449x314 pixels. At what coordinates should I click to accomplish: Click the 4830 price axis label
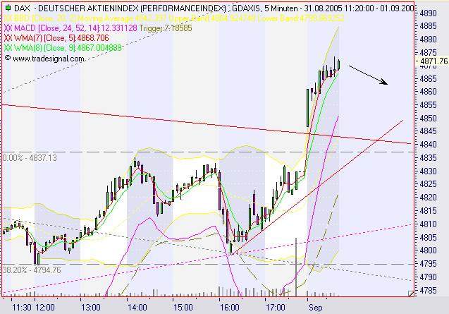(428, 171)
